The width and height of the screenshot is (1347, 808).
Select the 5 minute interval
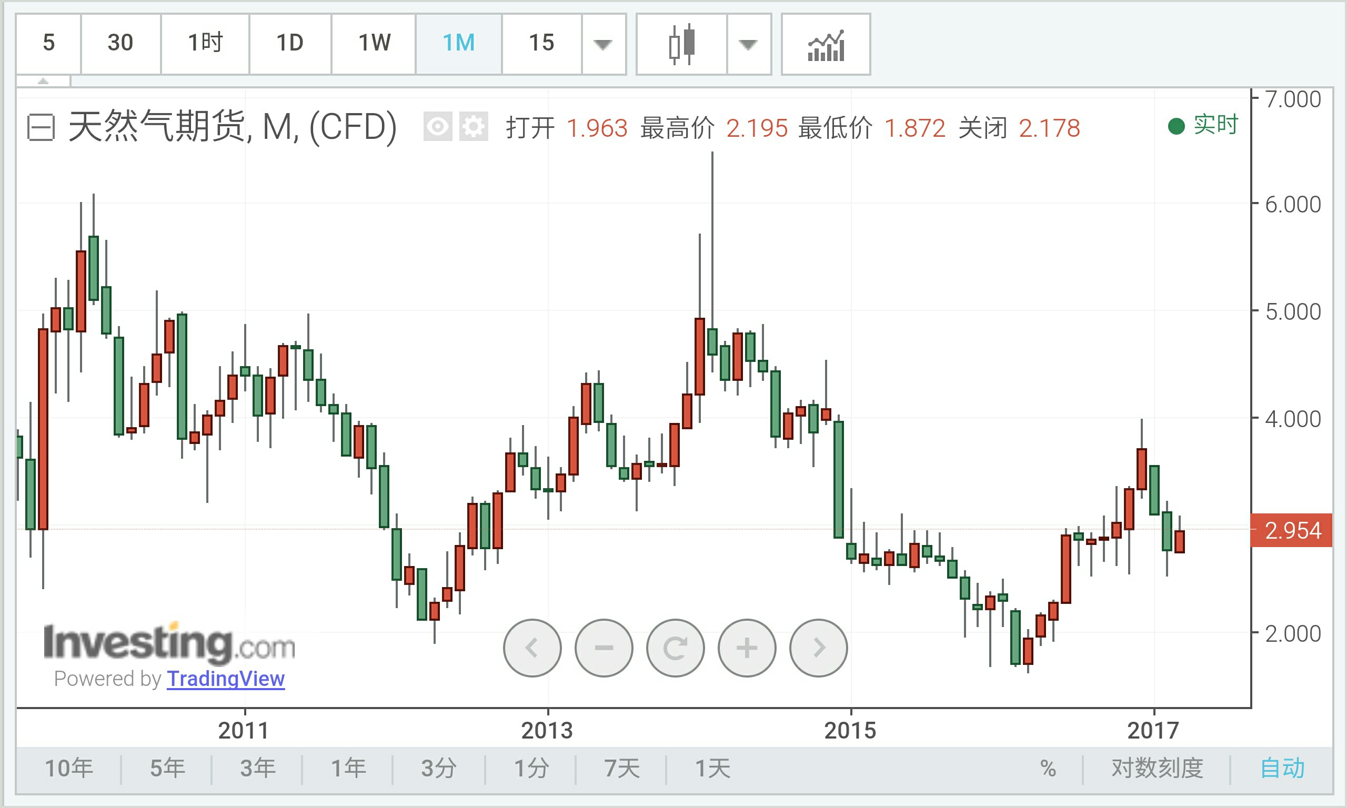48,44
